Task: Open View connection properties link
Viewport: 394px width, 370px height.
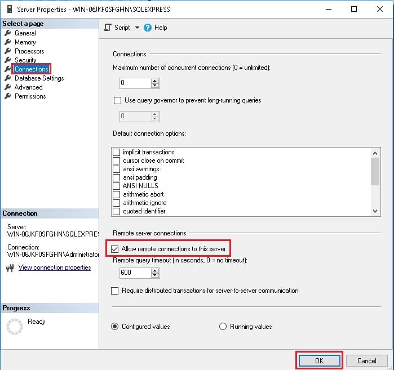Action: 55,268
